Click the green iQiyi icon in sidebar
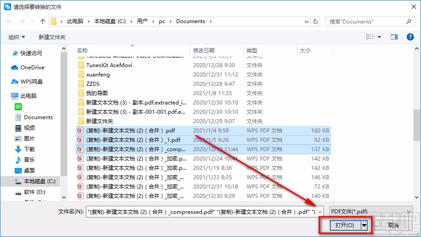Image resolution: width=421 pixels, height=237 pixels. [x=18, y=107]
